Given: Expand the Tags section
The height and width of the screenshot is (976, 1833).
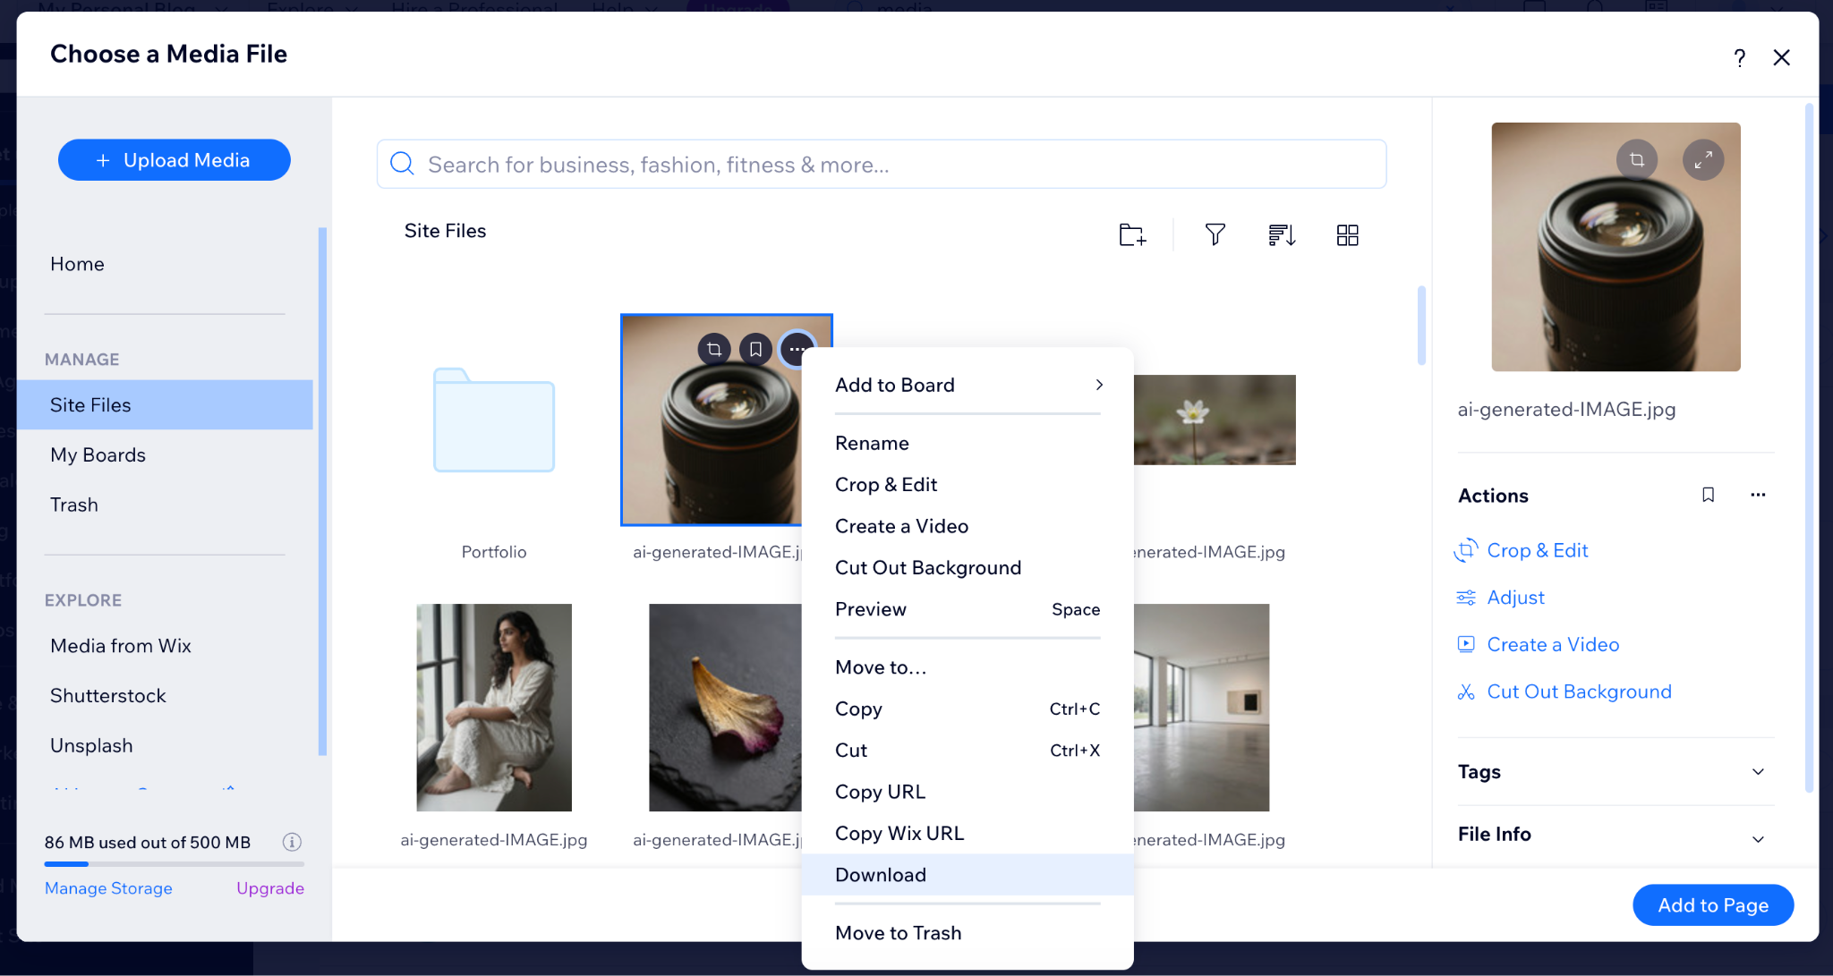Looking at the screenshot, I should [1615, 771].
